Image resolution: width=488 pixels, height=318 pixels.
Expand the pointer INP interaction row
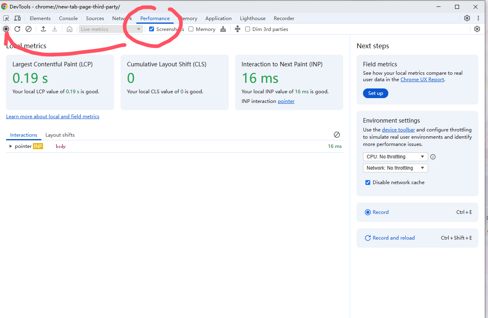tap(11, 146)
